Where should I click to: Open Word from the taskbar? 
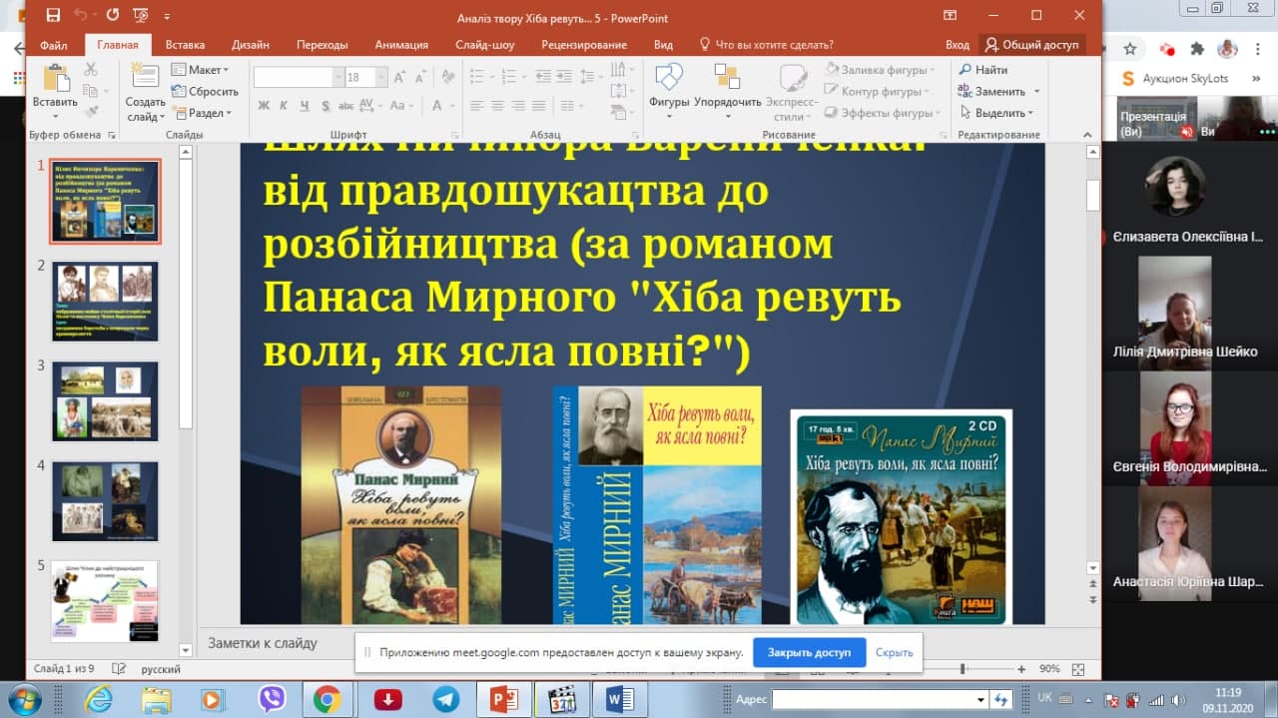click(x=619, y=699)
